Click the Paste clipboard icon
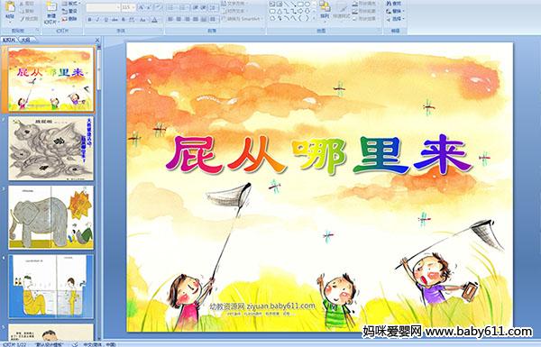 (10, 7)
